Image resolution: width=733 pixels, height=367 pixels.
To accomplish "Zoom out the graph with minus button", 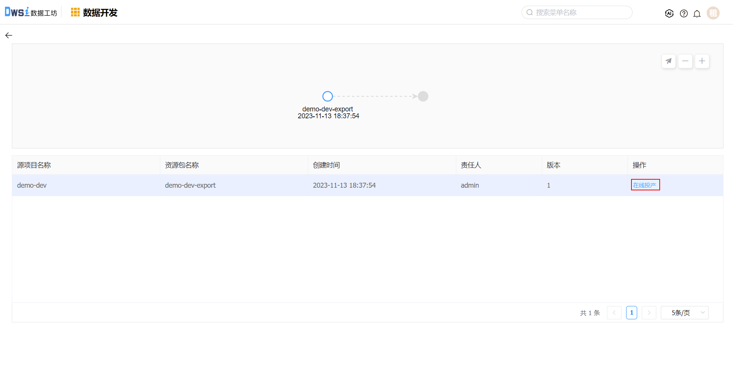I will 685,61.
